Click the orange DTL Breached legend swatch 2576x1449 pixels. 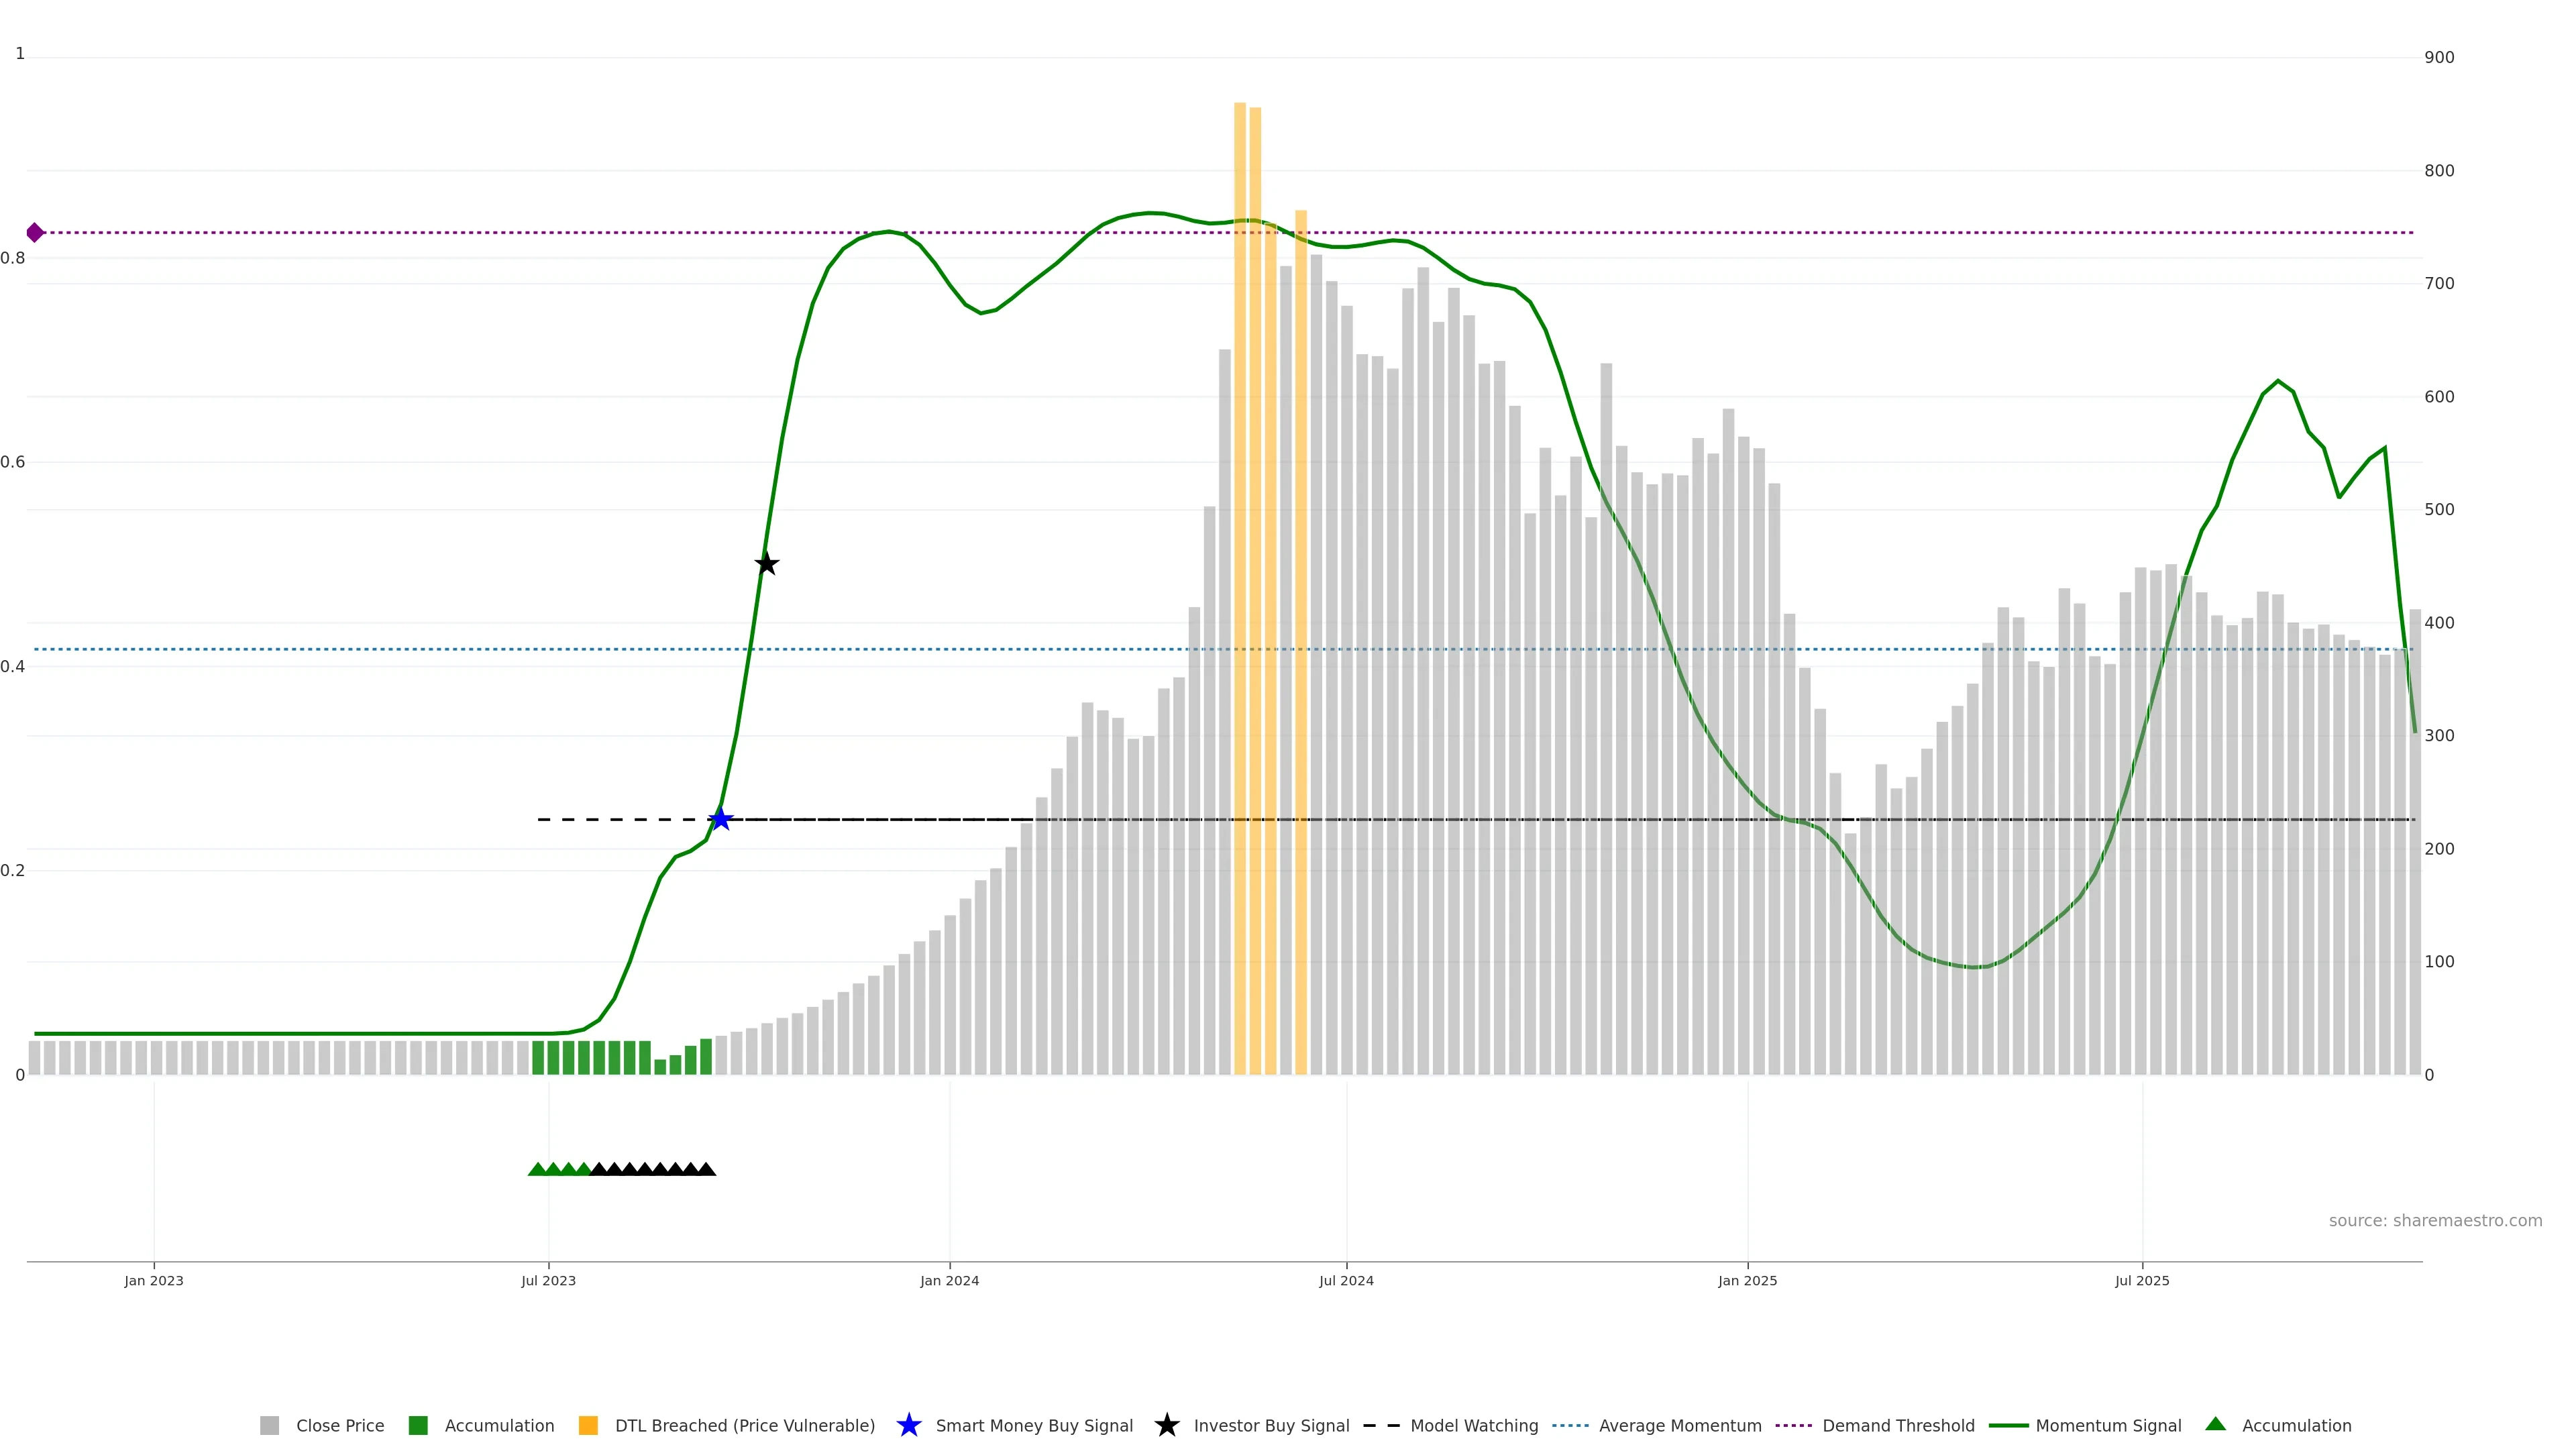(588, 1425)
